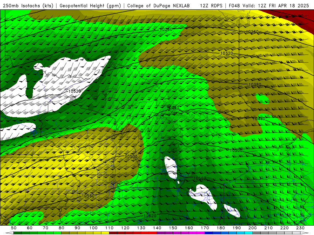Click the 150 value on the color scale
The image size is (314, 235).
point(173,228)
